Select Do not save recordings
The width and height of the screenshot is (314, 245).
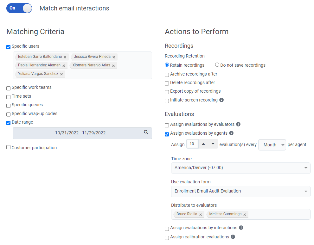(x=217, y=65)
